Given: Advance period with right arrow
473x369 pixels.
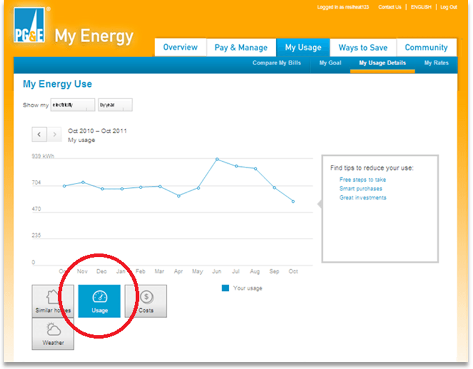Looking at the screenshot, I should click(55, 134).
